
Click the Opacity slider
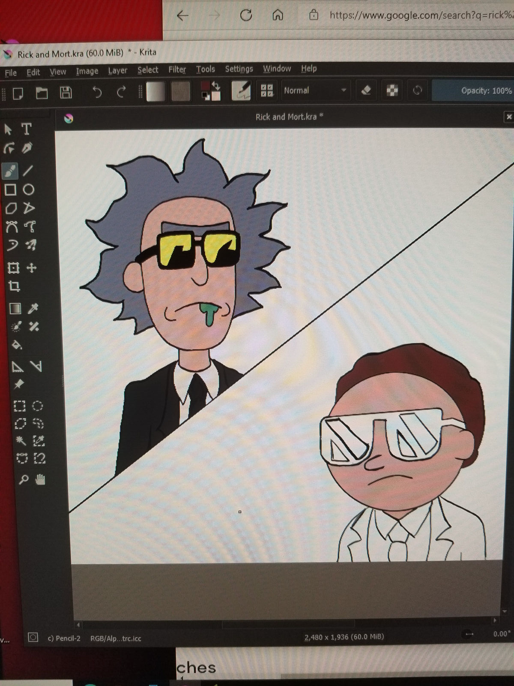[473, 91]
